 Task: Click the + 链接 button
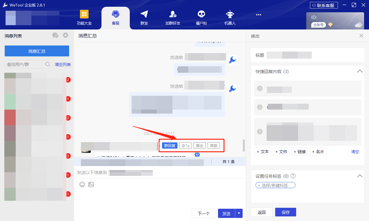[x=300, y=152]
